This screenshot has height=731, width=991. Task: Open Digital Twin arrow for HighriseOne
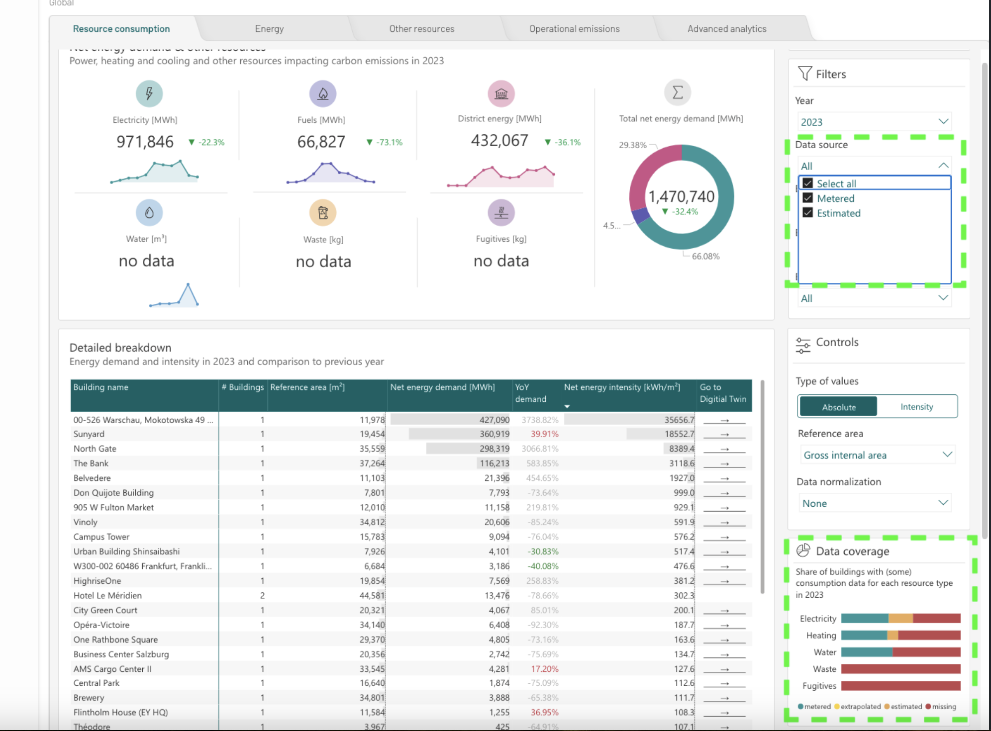click(x=724, y=581)
